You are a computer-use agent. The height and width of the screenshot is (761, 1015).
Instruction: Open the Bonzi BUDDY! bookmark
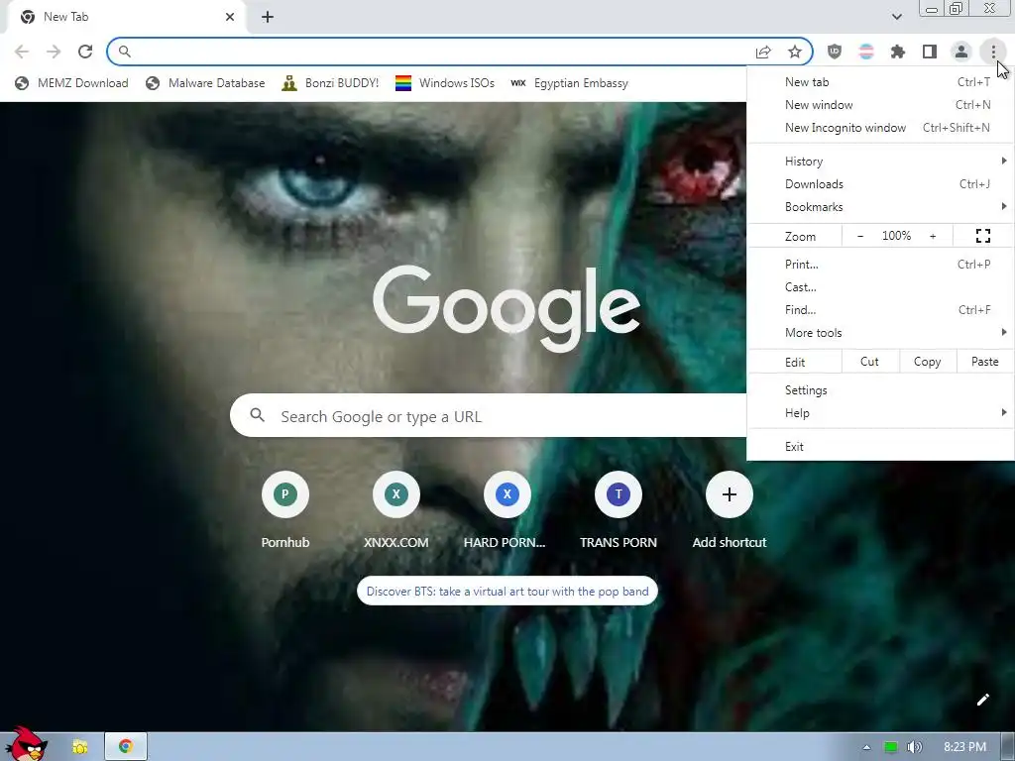coord(330,83)
